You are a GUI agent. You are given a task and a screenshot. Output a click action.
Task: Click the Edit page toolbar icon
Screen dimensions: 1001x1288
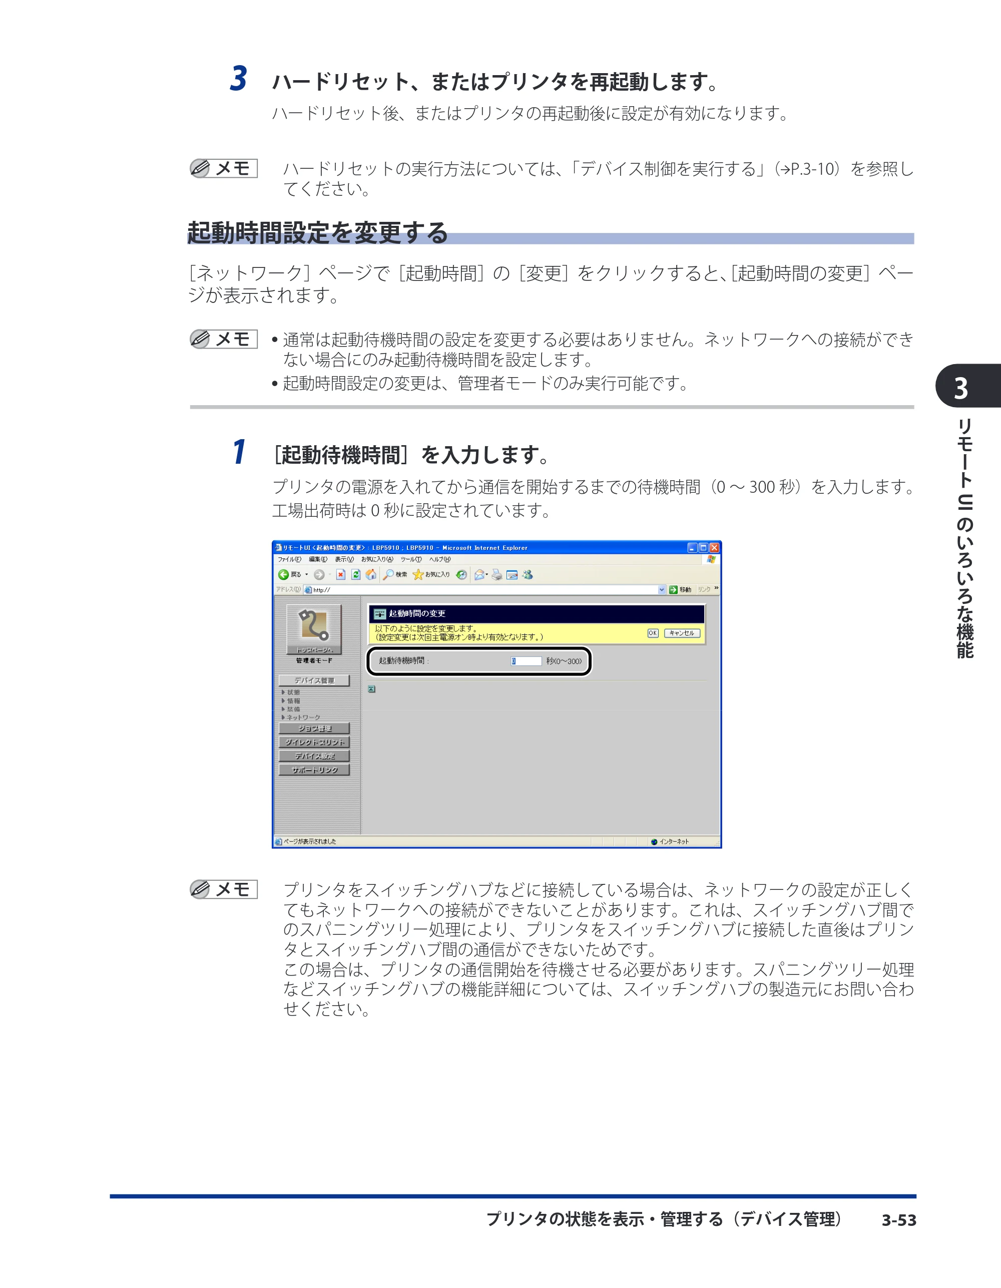point(513,574)
